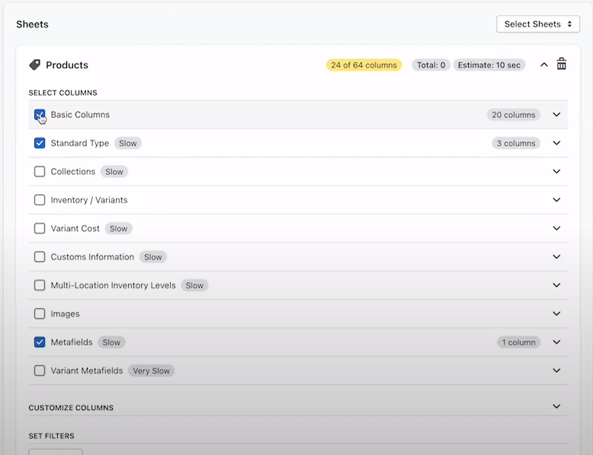Click the Standard Type label
Image resolution: width=593 pixels, height=455 pixels.
[x=80, y=143]
